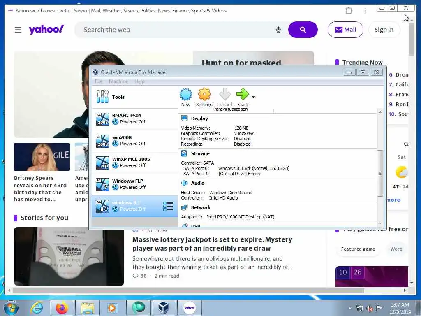Image resolution: width=421 pixels, height=316 pixels.
Task: Open the lottery ticket article thumbnail
Action: tap(69, 256)
